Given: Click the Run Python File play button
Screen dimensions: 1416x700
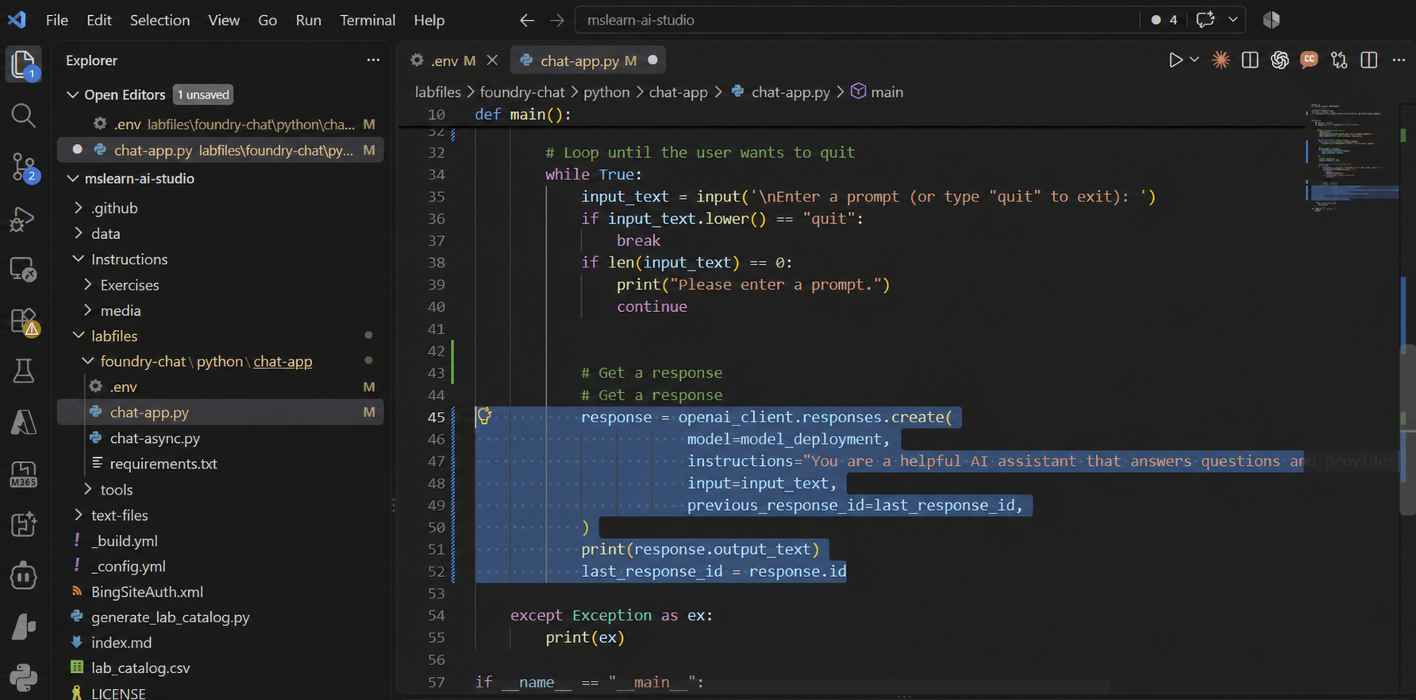Looking at the screenshot, I should click(x=1176, y=60).
